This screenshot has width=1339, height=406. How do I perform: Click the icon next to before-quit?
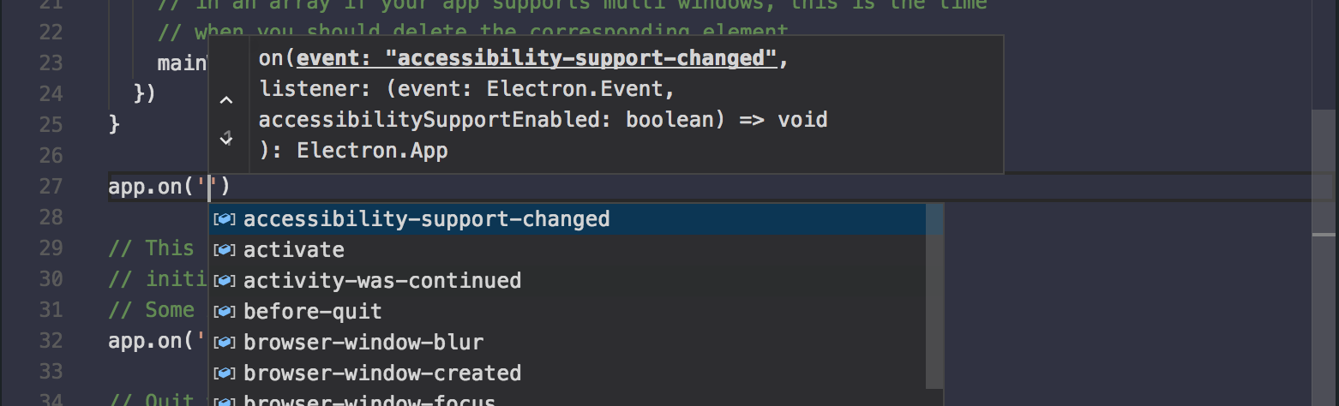coord(225,312)
